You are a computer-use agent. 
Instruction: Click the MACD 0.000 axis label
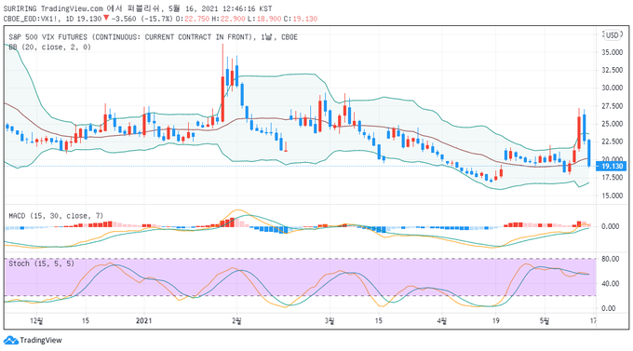click(611, 226)
